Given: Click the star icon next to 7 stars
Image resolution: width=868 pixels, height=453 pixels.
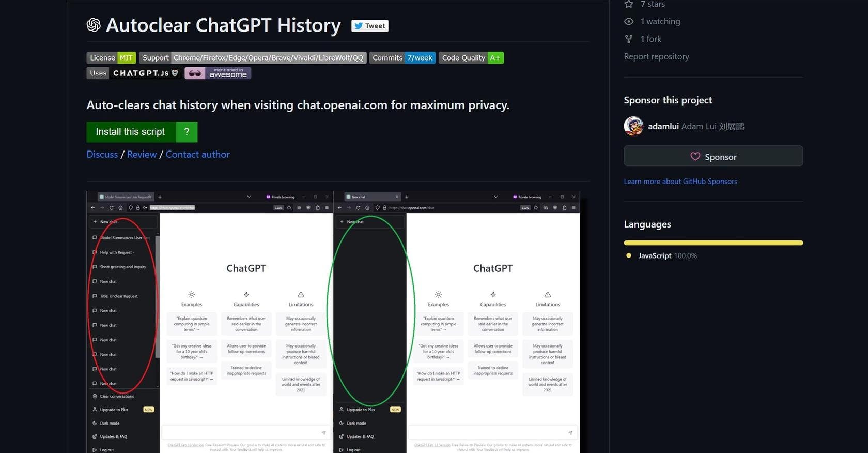Looking at the screenshot, I should (629, 4).
